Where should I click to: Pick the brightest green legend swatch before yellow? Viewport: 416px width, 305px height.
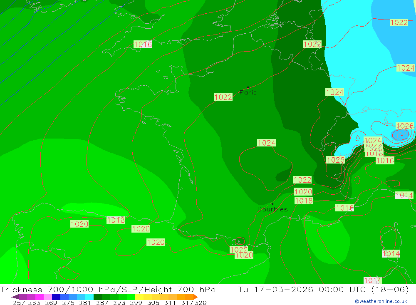[x=131, y=297]
